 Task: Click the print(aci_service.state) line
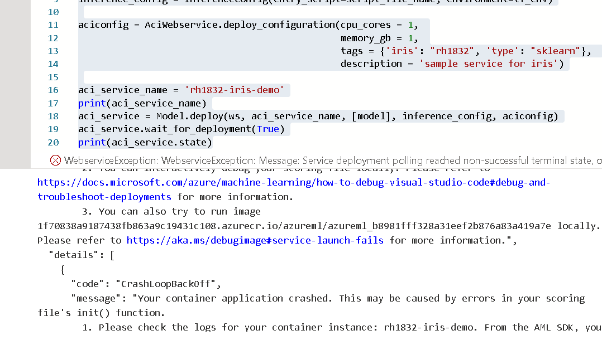(x=145, y=142)
